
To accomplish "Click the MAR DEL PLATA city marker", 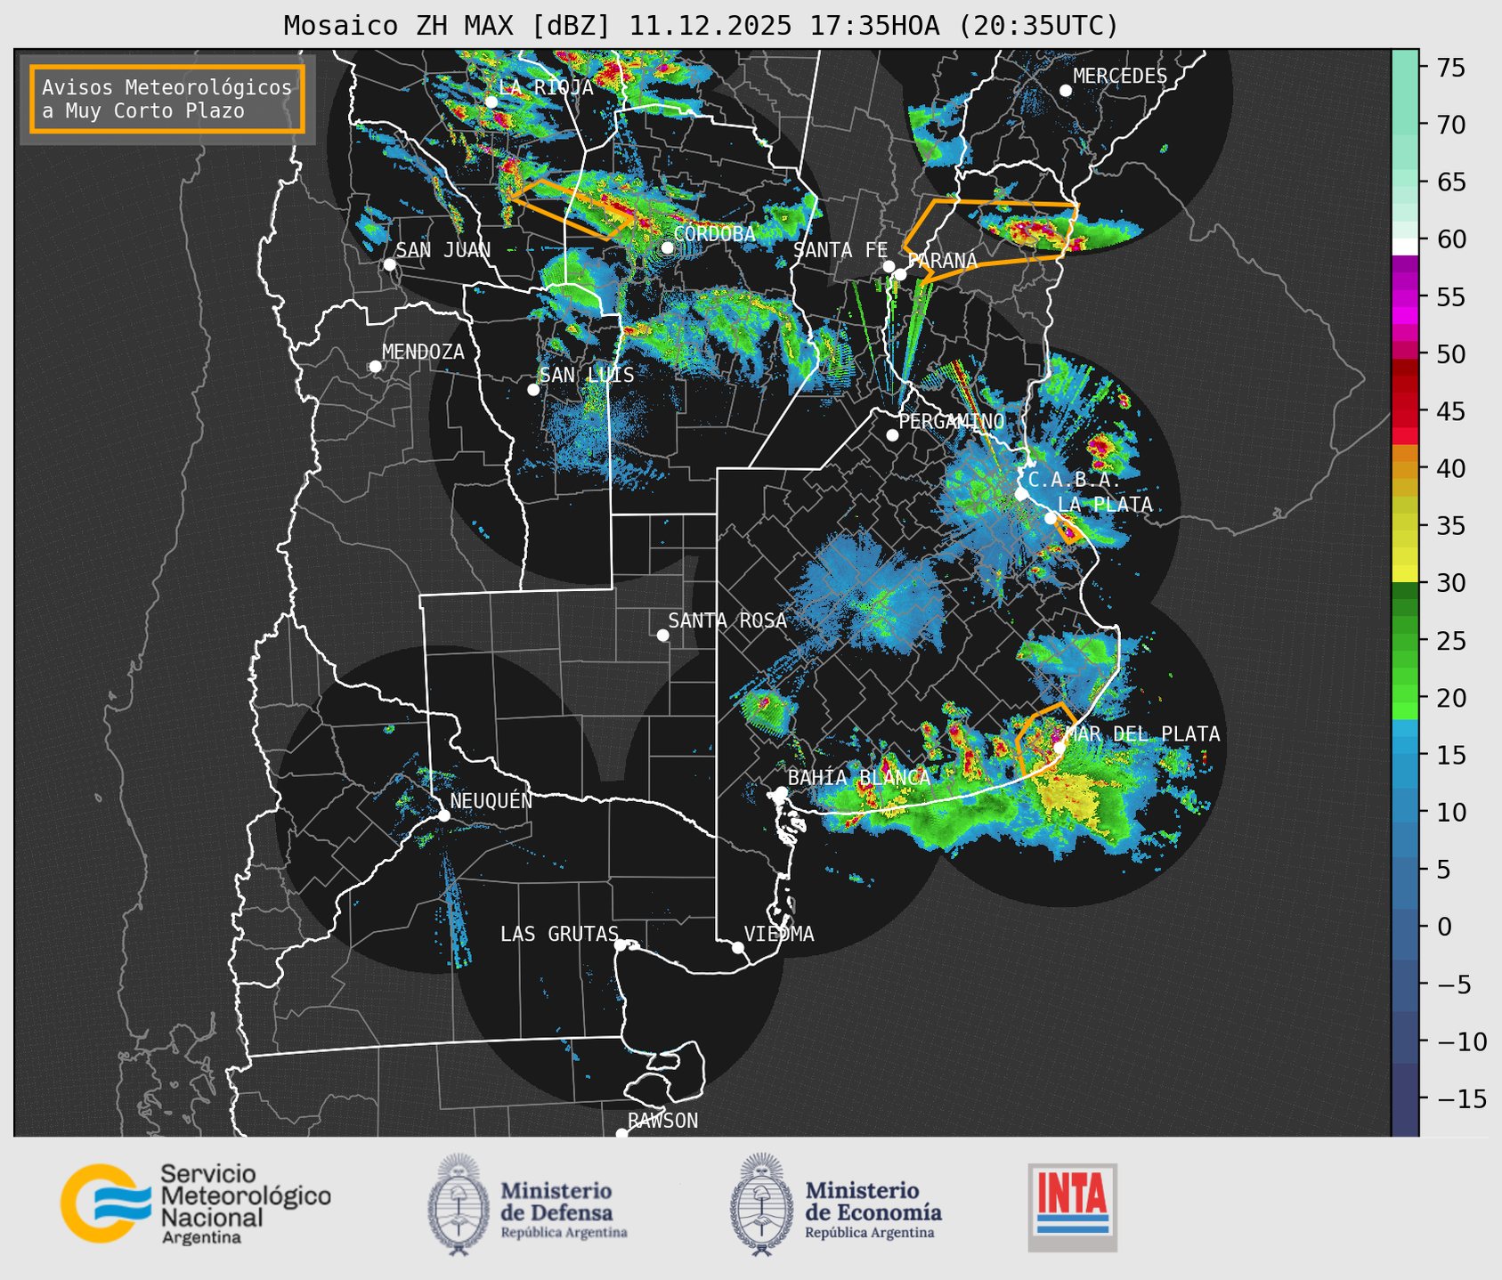I will (1060, 748).
